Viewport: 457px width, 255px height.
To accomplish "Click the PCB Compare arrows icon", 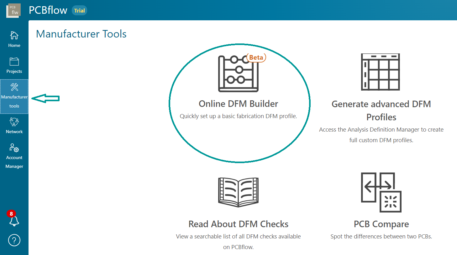I will coord(381,192).
